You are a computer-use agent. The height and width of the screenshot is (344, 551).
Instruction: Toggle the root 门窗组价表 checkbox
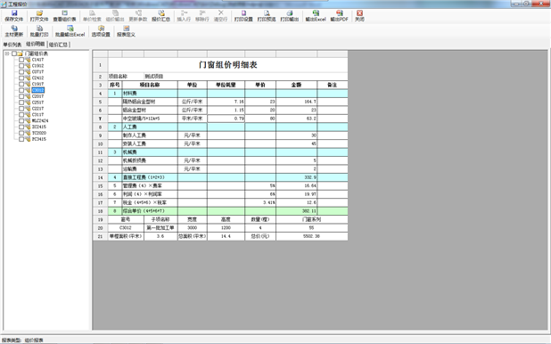click(x=14, y=53)
